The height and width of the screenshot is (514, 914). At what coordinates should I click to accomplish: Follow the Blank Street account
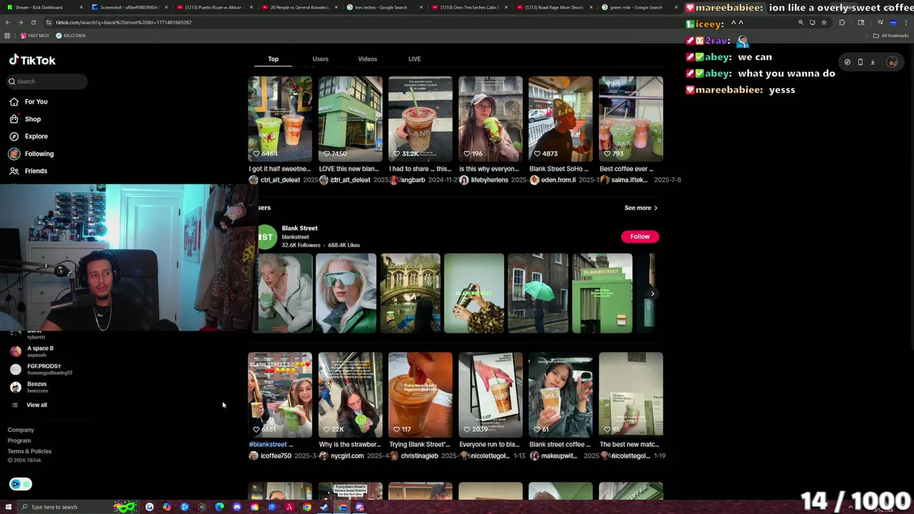tap(640, 236)
